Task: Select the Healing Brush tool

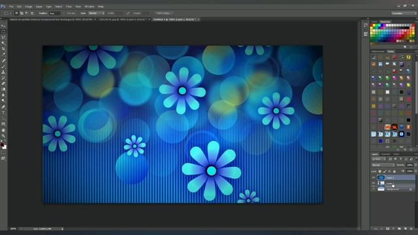Action: click(3, 61)
